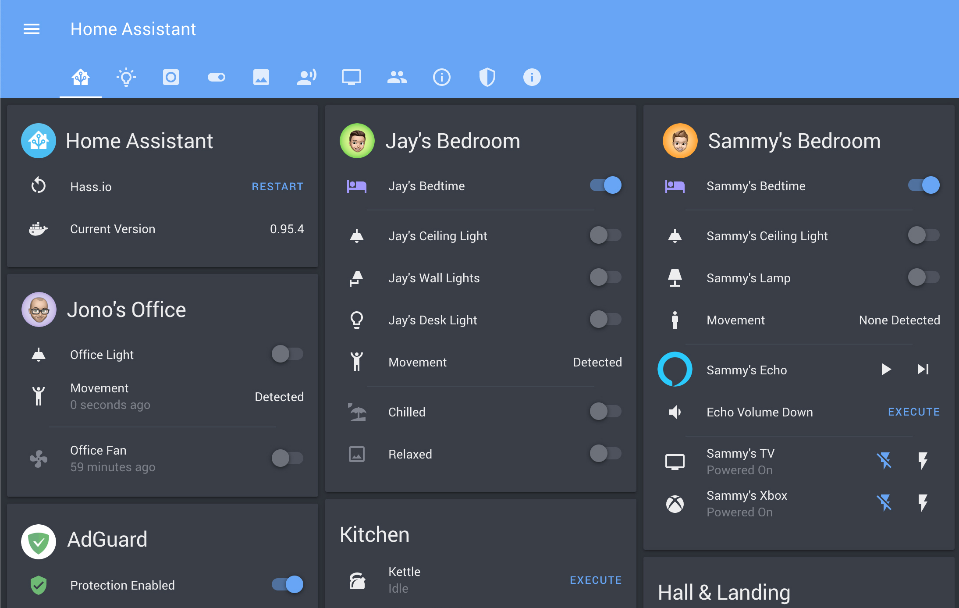Open the home tab in the toolbar
Viewport: 959px width, 608px height.
[x=80, y=77]
